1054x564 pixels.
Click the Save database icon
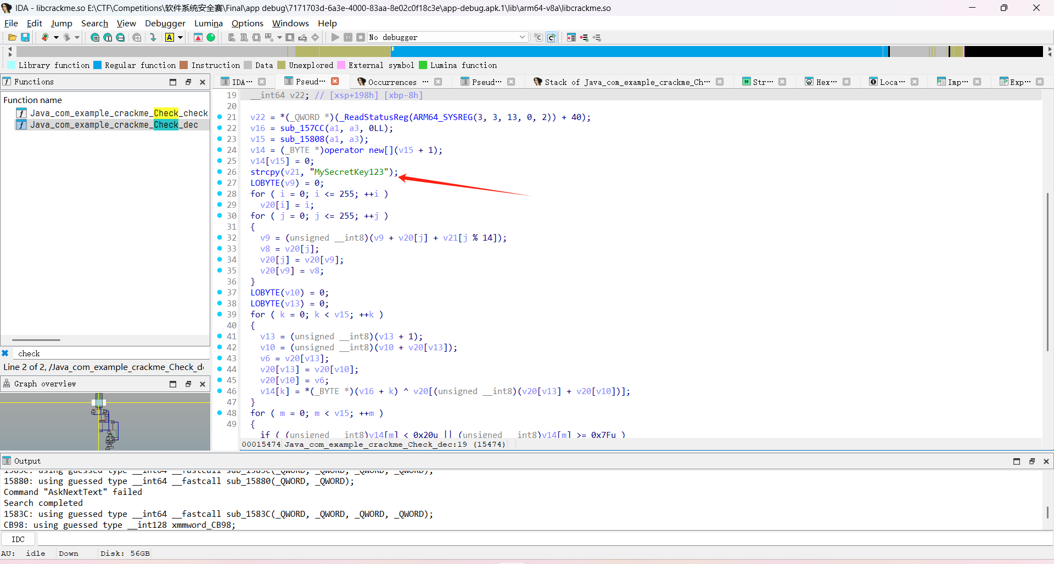(x=25, y=37)
